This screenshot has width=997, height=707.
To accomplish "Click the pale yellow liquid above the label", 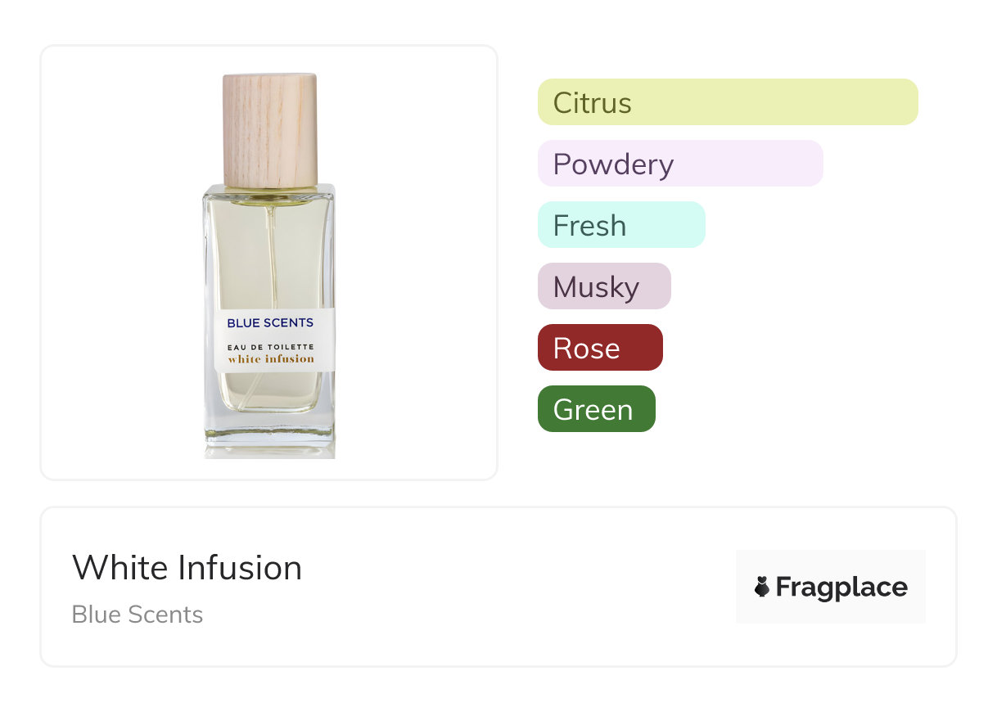I will [x=237, y=254].
